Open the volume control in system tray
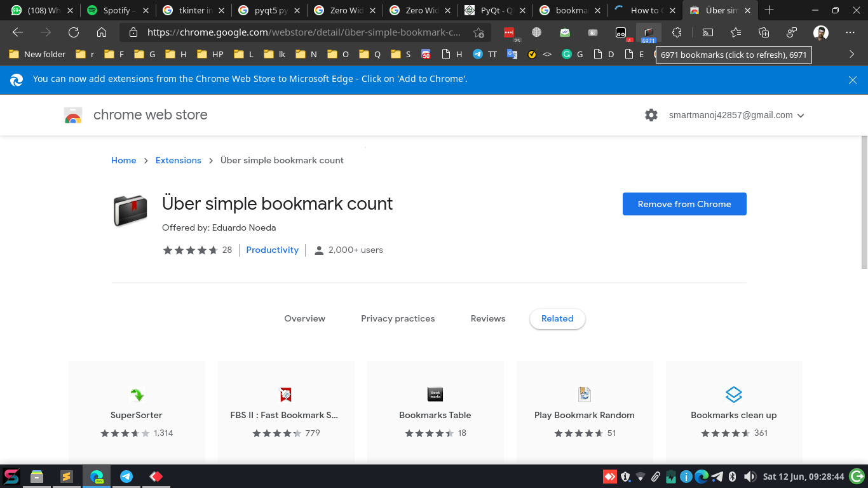 pos(750,477)
